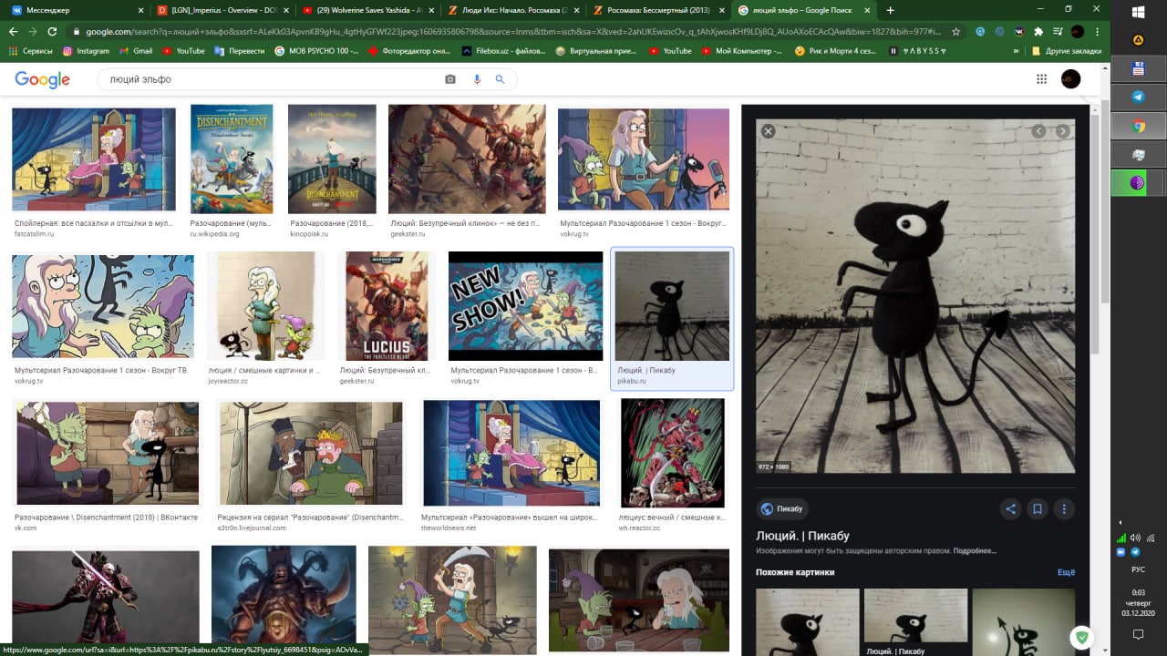This screenshot has height=656, width=1167.
Task: Save previewed image to collection bookmark
Action: (x=1037, y=509)
